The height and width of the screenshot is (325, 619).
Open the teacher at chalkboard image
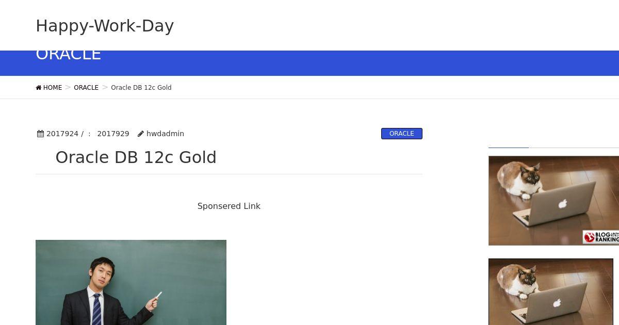click(x=131, y=282)
